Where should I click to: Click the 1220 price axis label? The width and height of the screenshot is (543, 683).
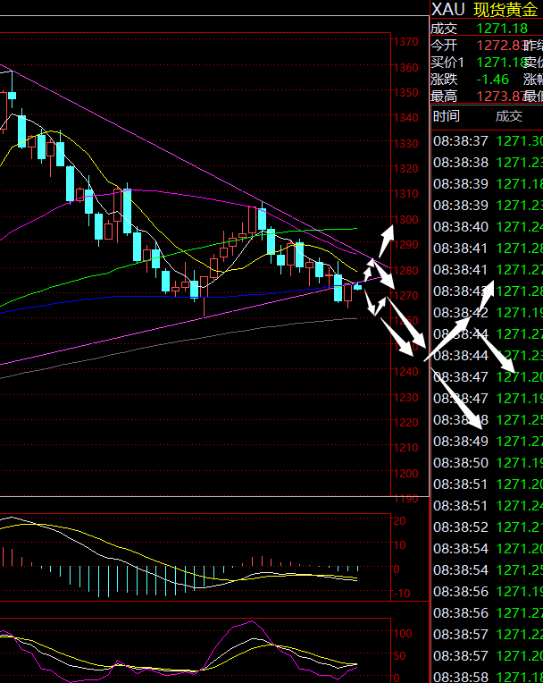[406, 423]
